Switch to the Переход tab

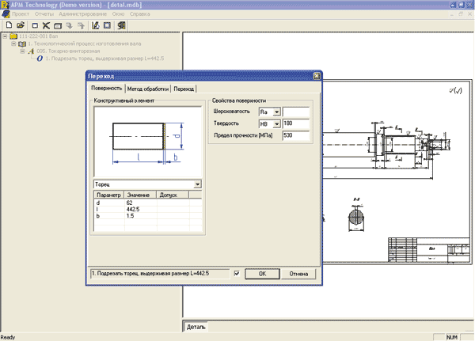tap(184, 89)
